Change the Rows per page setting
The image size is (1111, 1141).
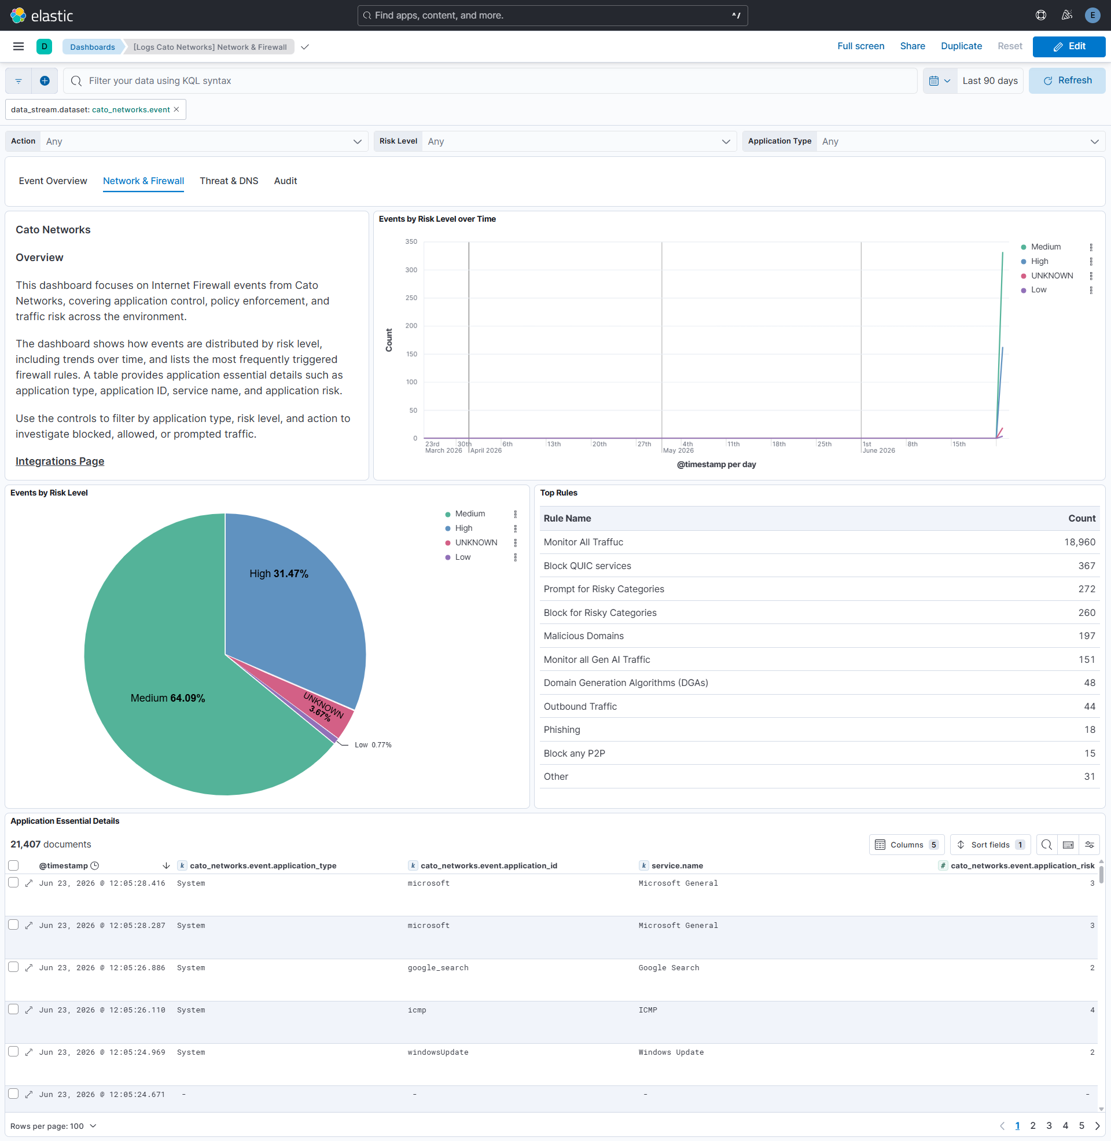coord(53,1126)
